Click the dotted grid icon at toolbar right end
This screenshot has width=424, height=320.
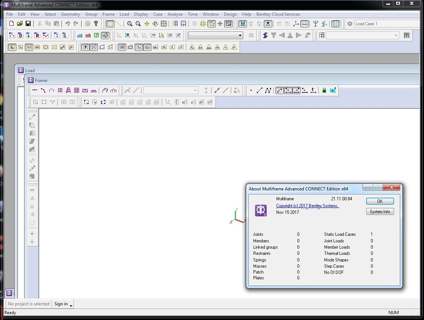coord(407,35)
